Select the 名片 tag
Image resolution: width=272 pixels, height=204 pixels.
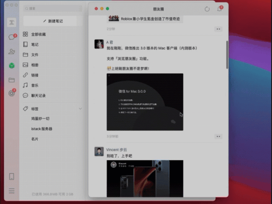pos(35,139)
